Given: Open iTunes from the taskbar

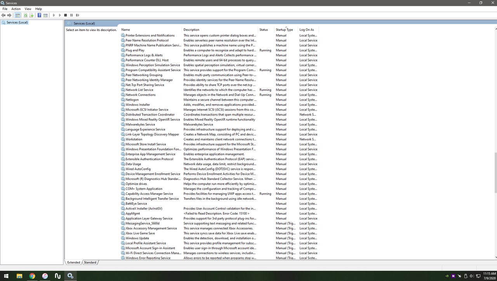Looking at the screenshot, I should coord(45,276).
